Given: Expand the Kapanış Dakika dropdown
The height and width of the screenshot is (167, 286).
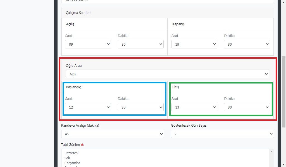Looking at the screenshot, I should (x=247, y=44).
